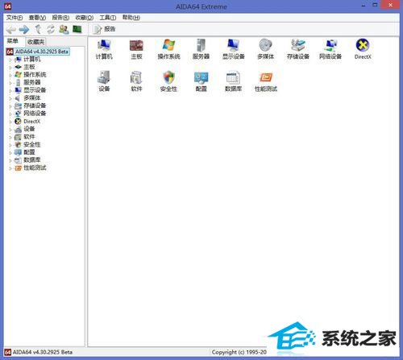Click the AIDA64 title bar app icon
Viewport: 403px width, 360px height.
[x=8, y=6]
